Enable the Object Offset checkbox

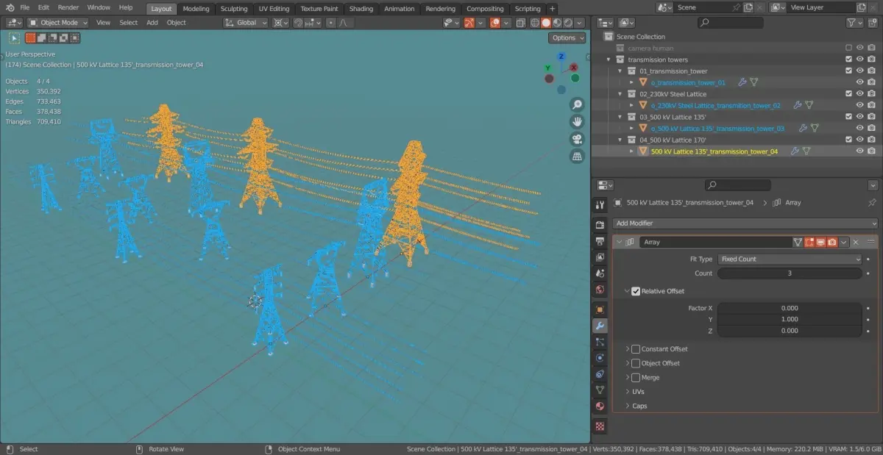pyautogui.click(x=636, y=363)
